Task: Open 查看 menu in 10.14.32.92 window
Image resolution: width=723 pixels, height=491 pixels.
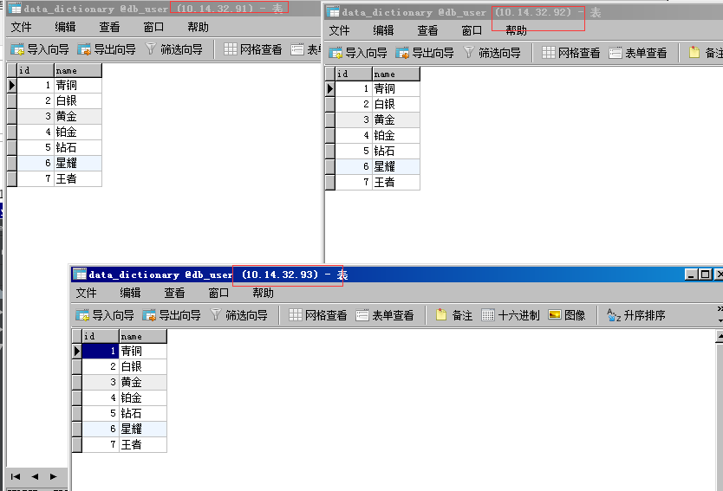Action: [428, 30]
